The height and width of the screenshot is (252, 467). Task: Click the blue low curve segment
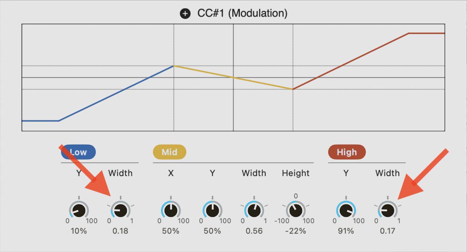pos(116,93)
